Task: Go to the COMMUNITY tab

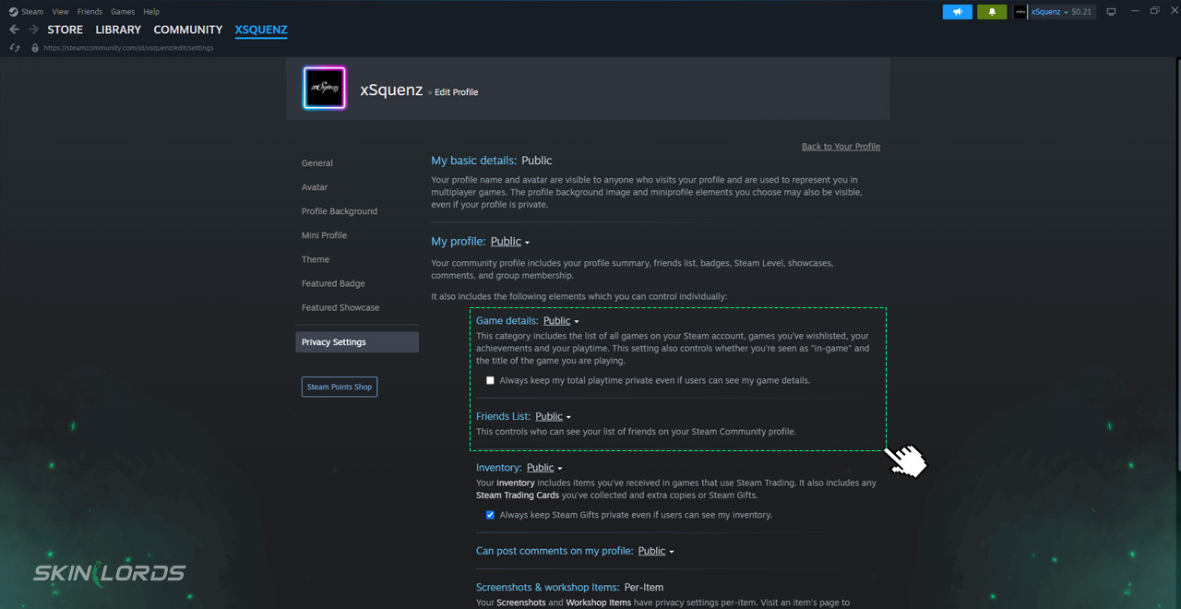Action: point(188,30)
